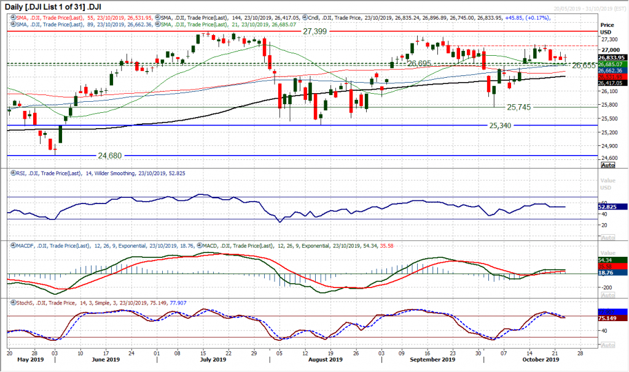The width and height of the screenshot is (629, 372).
Task: Click the MACDF indicator legend icon
Action: 12,245
